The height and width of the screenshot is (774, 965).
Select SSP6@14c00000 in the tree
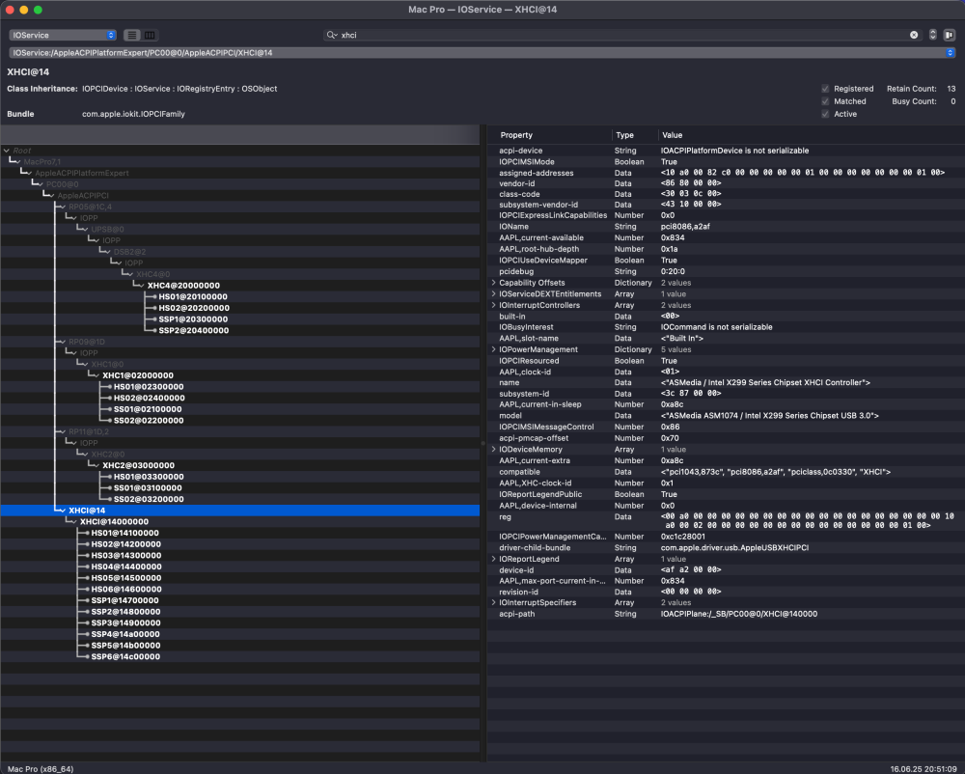[125, 656]
